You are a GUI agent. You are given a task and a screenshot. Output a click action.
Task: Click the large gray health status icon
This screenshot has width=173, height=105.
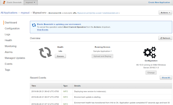coord(45,52)
